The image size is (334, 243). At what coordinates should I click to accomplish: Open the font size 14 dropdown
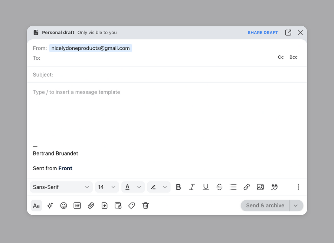tap(107, 187)
